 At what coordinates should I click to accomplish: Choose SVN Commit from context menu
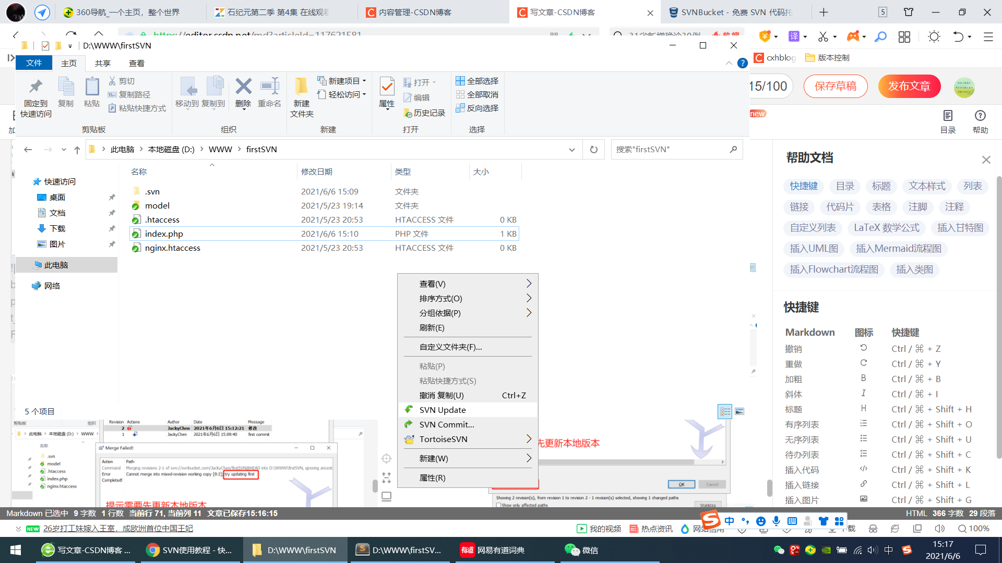(x=446, y=424)
